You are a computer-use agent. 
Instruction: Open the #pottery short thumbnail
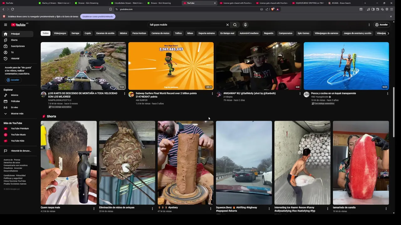click(x=185, y=163)
